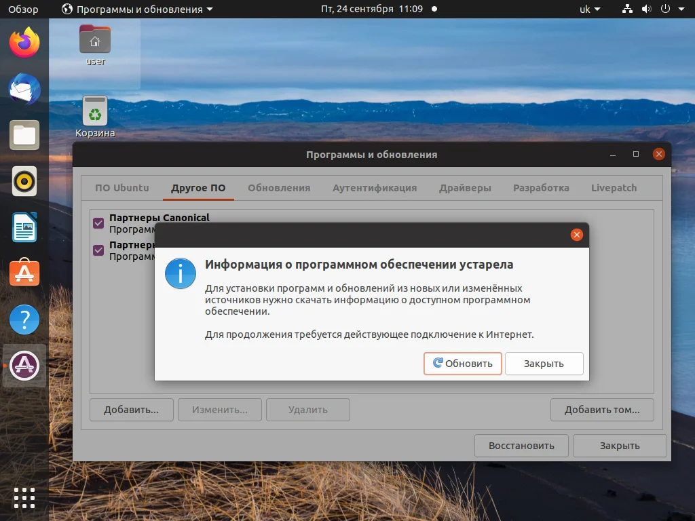
Task: Launch Rhythmbox music player
Action: click(x=24, y=181)
